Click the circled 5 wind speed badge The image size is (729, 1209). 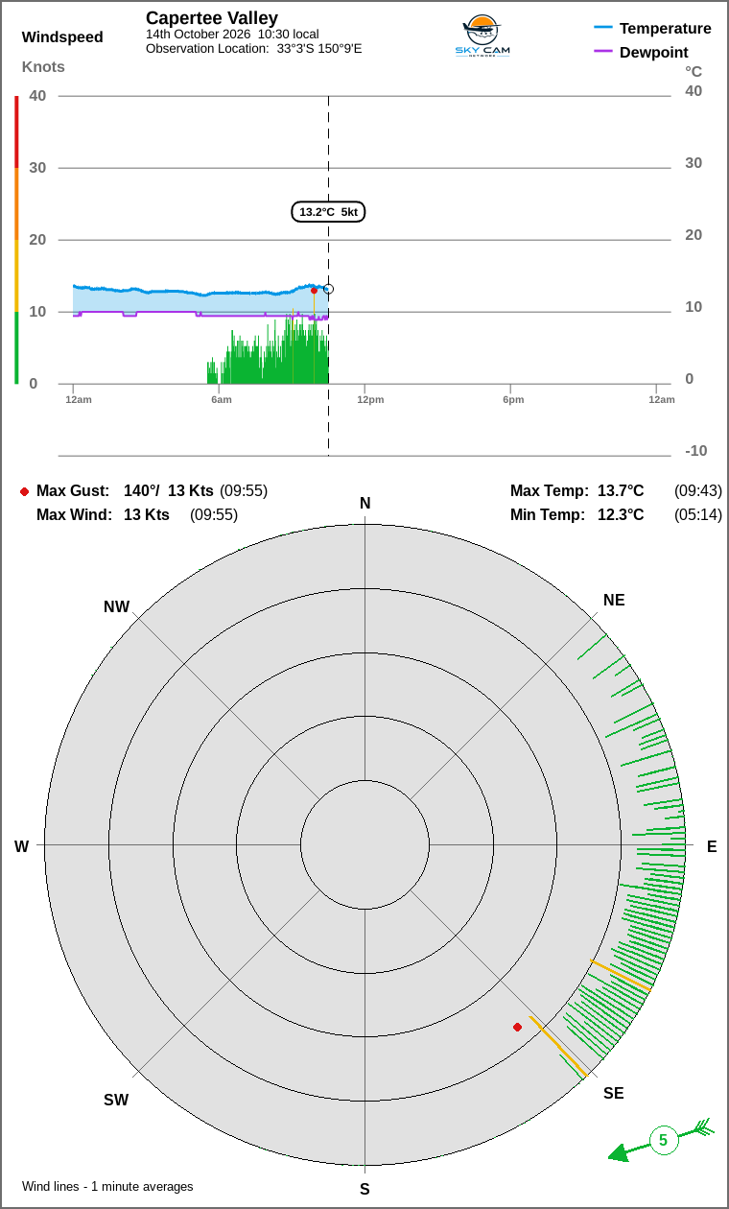[663, 1141]
